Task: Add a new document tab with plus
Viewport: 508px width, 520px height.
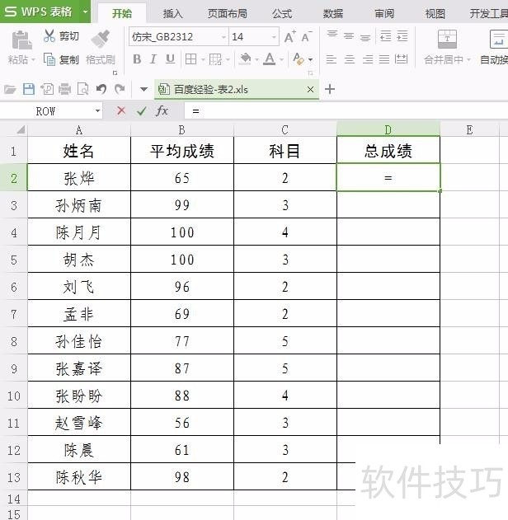Action: click(330, 89)
